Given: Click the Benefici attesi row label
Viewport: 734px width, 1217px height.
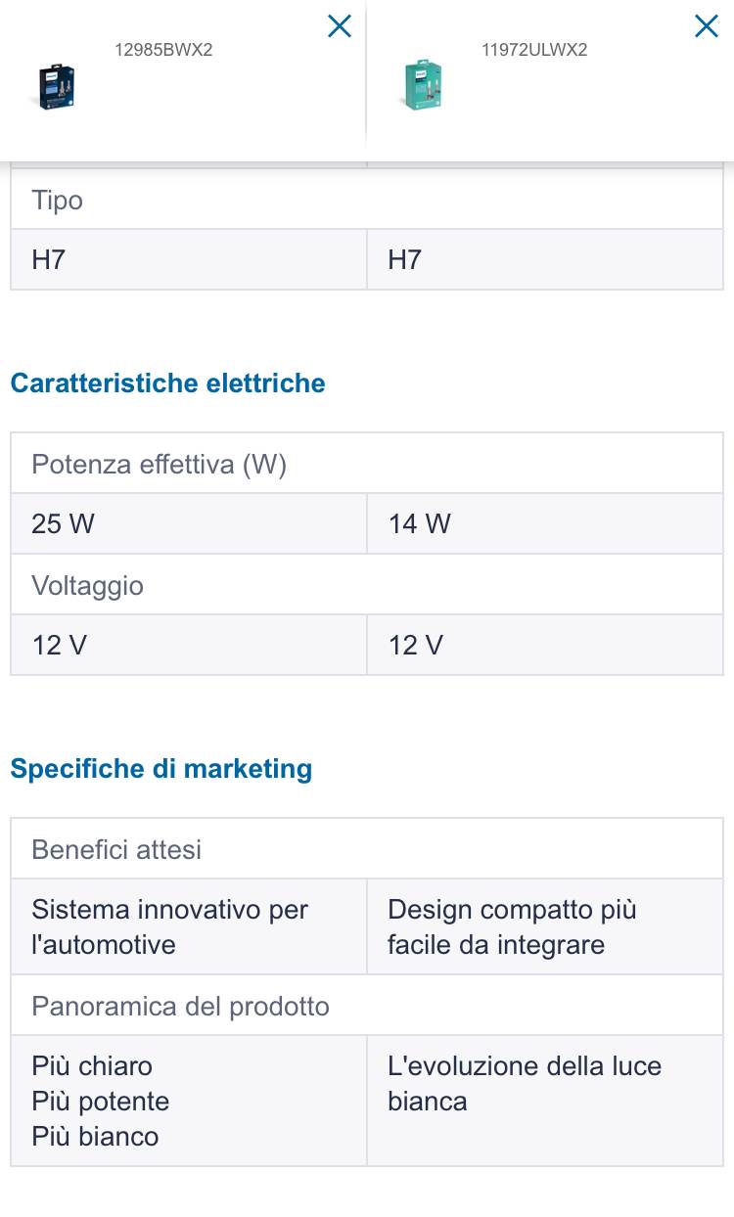Looking at the screenshot, I should pos(116,849).
